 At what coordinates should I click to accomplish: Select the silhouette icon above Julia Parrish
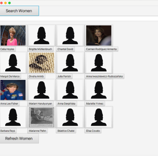[x=70, y=63]
